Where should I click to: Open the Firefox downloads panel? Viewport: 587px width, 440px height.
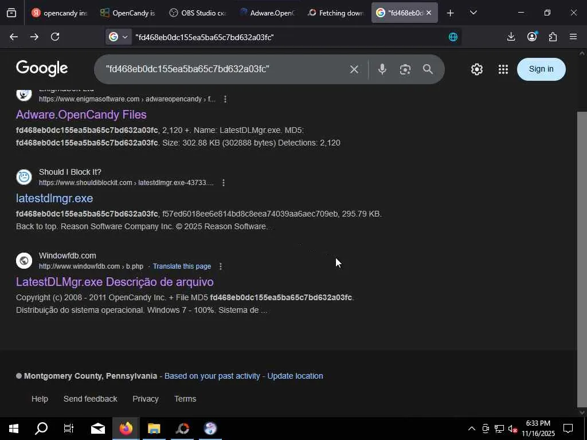pos(511,37)
